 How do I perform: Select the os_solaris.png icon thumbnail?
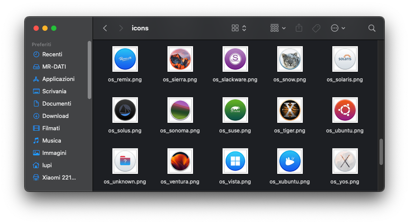pyautogui.click(x=345, y=59)
